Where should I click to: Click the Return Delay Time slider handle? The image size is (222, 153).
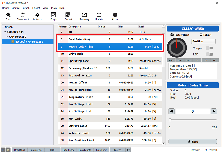coord(170,120)
